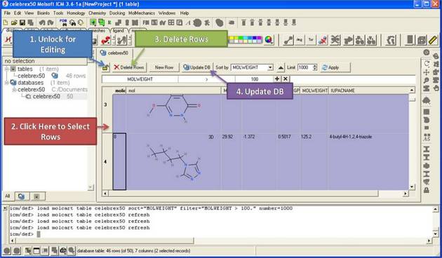The width and height of the screenshot is (442, 258).
Task: Toggle the sort order arrow button
Action: [281, 67]
